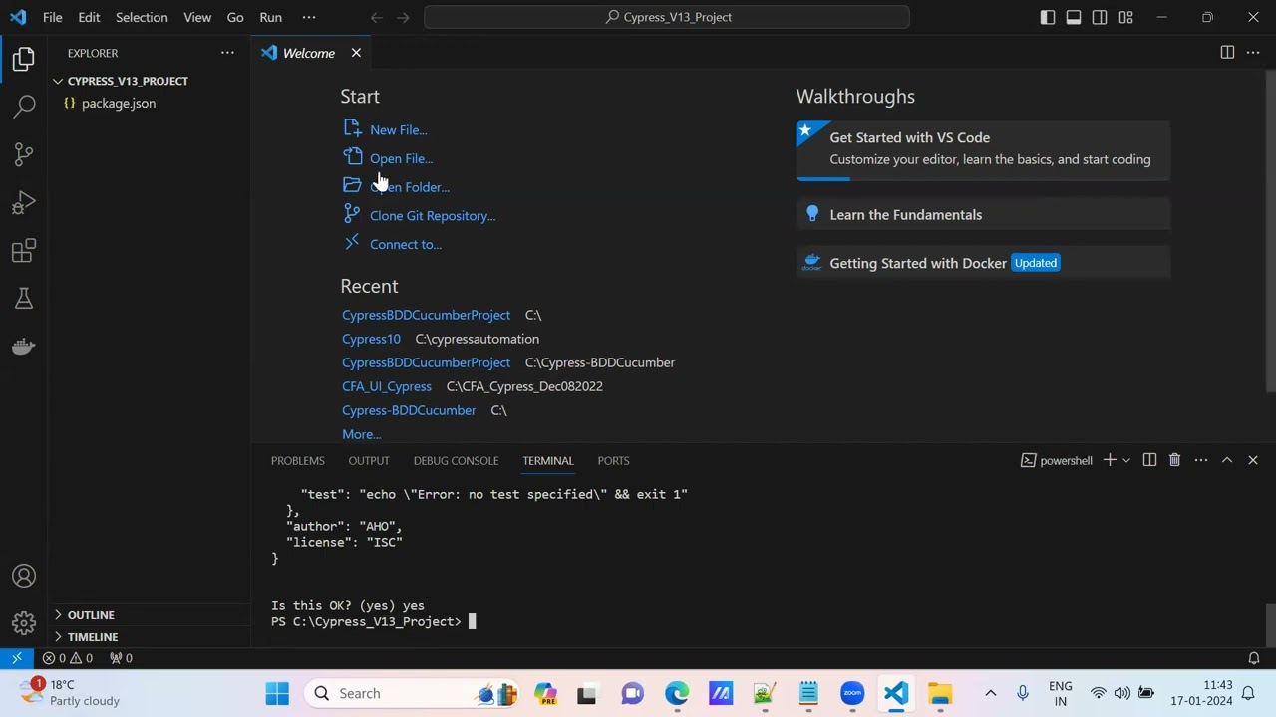Click the Windows Start button
The width and height of the screenshot is (1276, 717).
(x=277, y=693)
